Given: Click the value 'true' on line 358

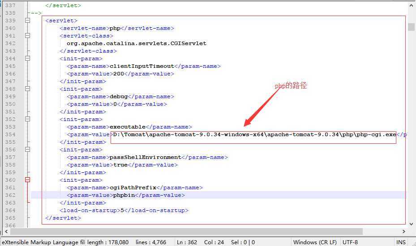Looking at the screenshot, I should pos(120,165).
